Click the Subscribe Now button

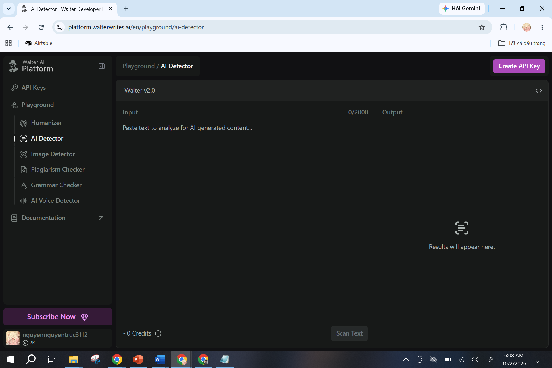[57, 317]
